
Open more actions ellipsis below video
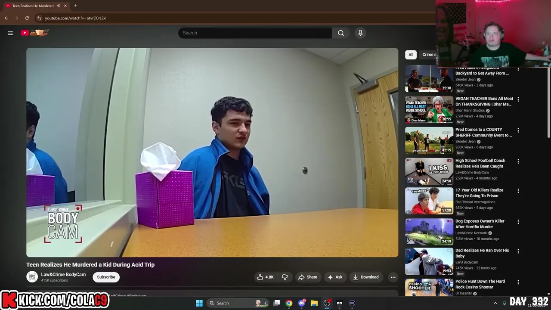[393, 277]
